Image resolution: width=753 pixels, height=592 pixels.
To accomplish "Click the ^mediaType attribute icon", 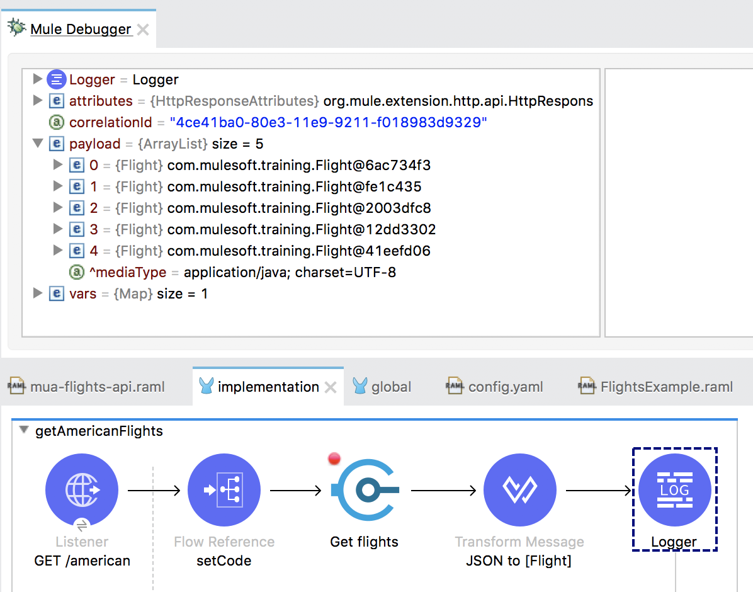I will coord(77,273).
